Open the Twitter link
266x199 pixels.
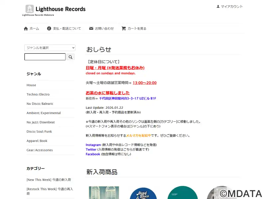coord(91,150)
